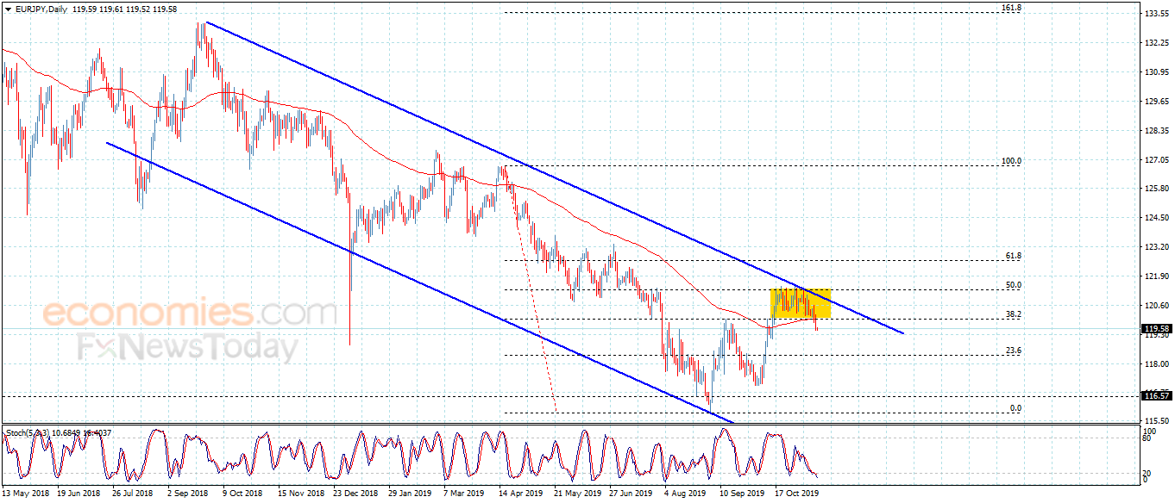This screenshot has height=503, width=1175.
Task: Click the 100.0 Fibonacci level label
Action: [1011, 160]
